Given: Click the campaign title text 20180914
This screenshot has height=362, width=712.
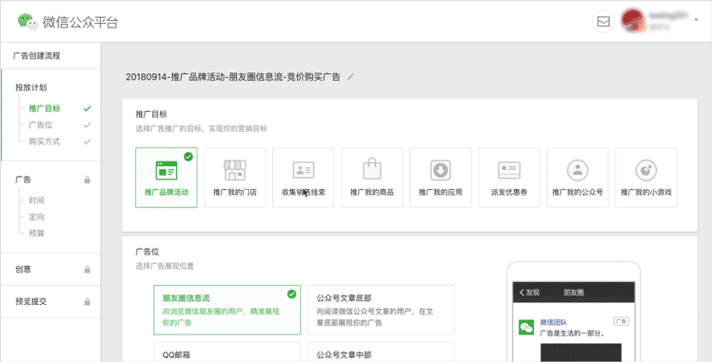Looking at the screenshot, I should tap(233, 77).
